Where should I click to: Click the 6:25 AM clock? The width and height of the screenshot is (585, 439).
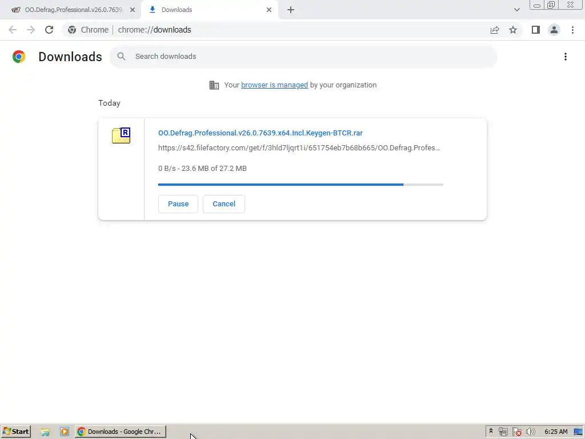pyautogui.click(x=556, y=432)
